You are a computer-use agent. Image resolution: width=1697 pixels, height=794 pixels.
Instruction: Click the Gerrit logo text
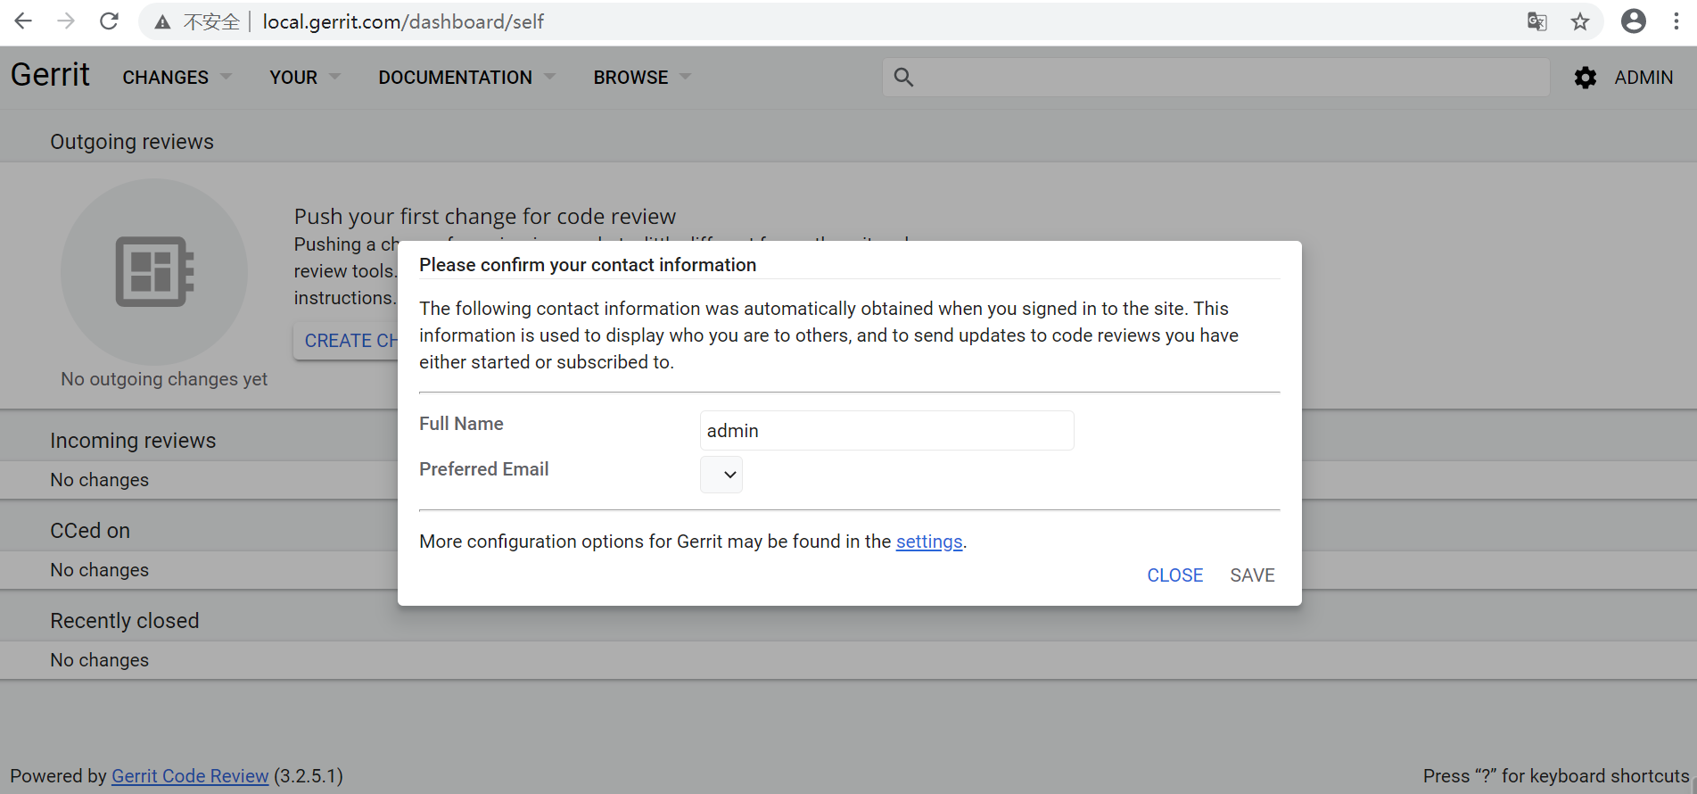(x=50, y=75)
